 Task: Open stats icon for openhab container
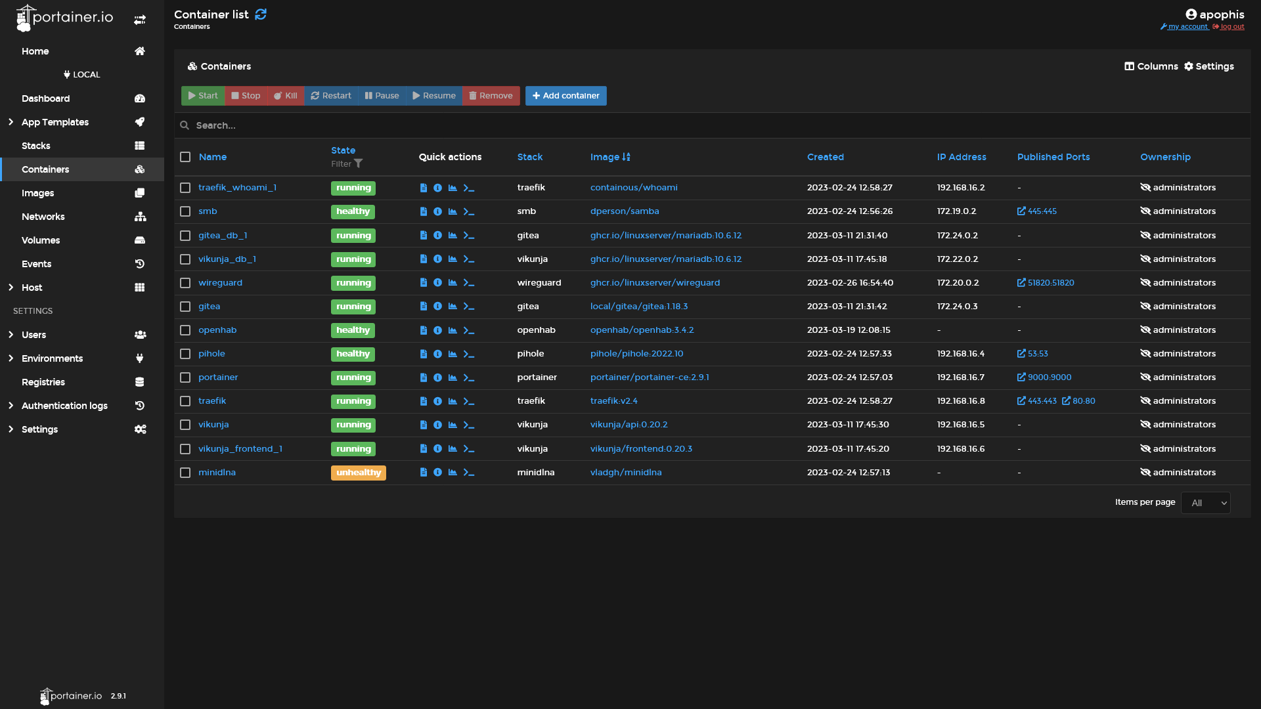tap(453, 330)
